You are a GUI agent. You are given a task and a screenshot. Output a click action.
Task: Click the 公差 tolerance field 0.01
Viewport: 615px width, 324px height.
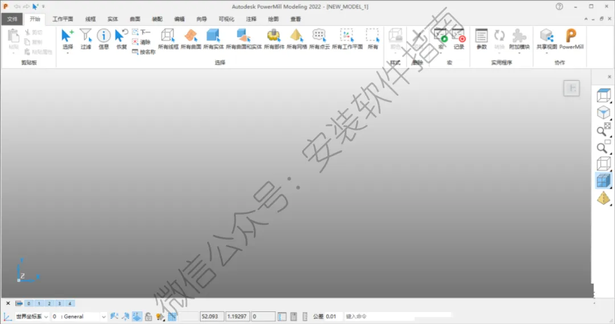pos(332,316)
